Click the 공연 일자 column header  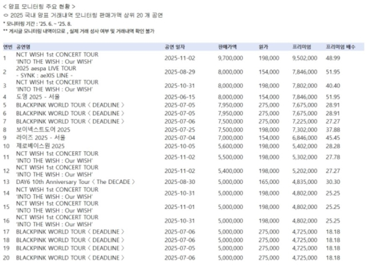pos(176,46)
